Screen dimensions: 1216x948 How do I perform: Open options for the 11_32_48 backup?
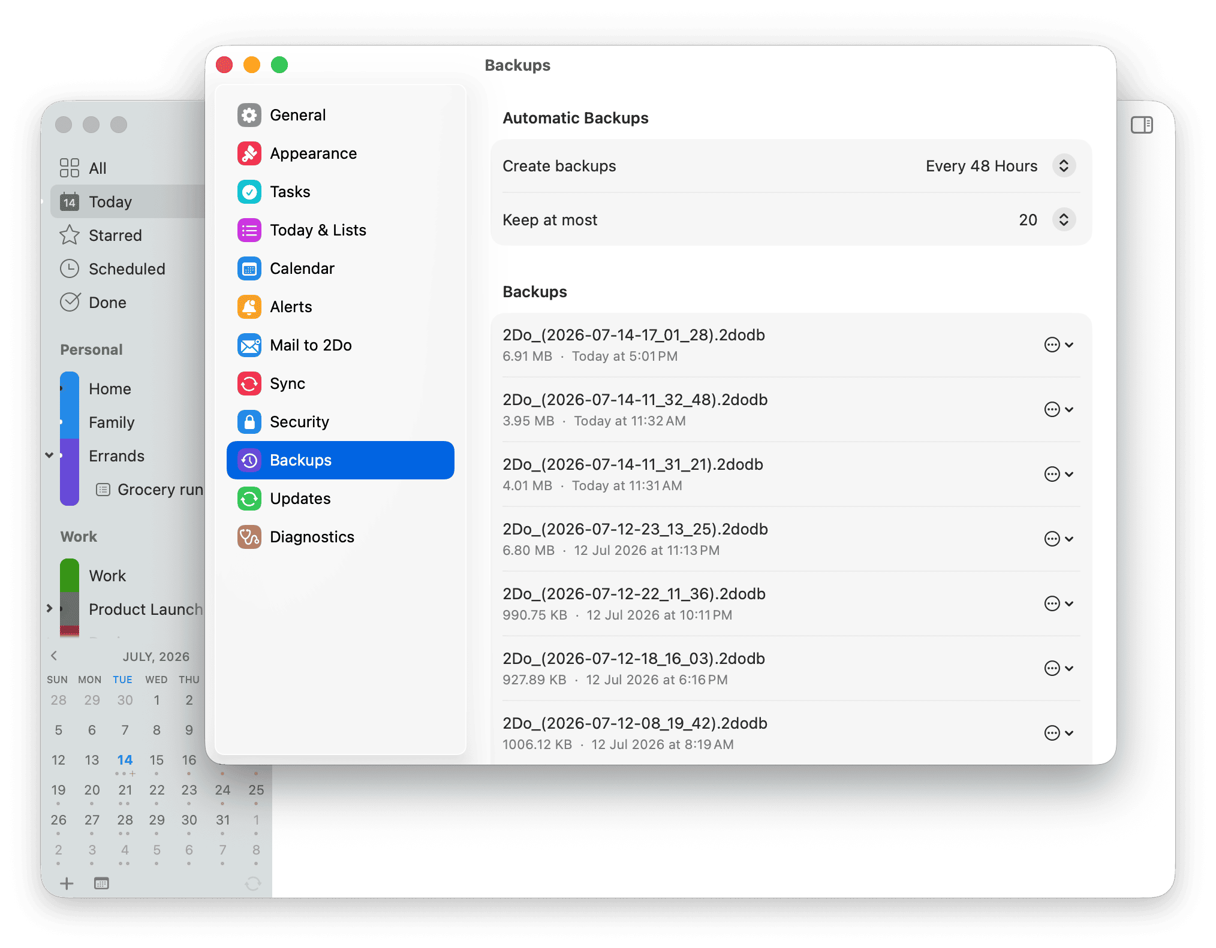[x=1059, y=409]
